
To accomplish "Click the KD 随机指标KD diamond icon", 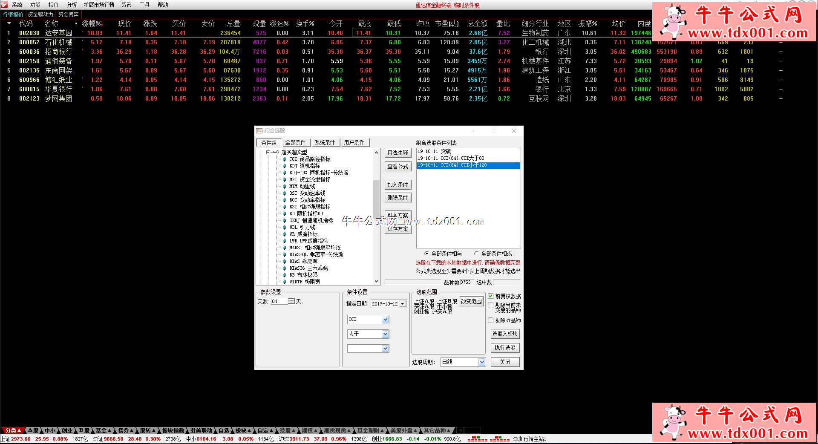I will [x=285, y=213].
